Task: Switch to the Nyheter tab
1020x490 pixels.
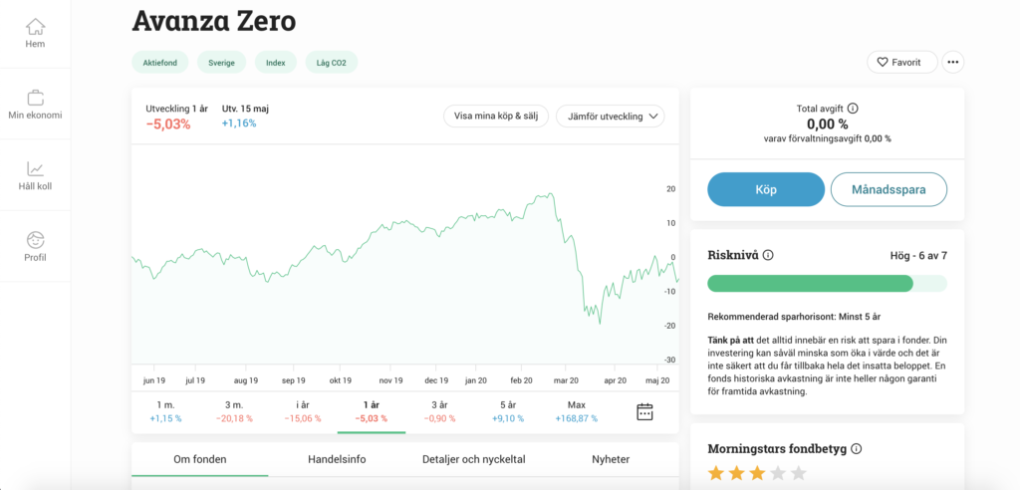Action: 611,459
